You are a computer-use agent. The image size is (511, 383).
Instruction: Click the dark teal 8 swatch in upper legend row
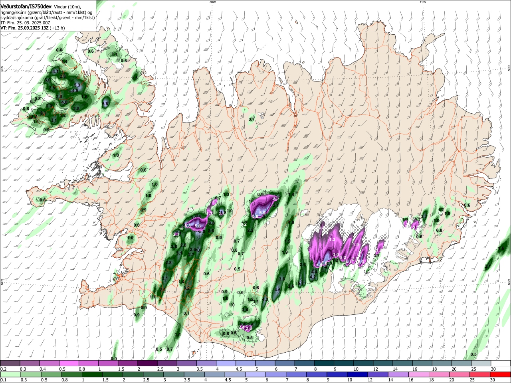(324, 363)
